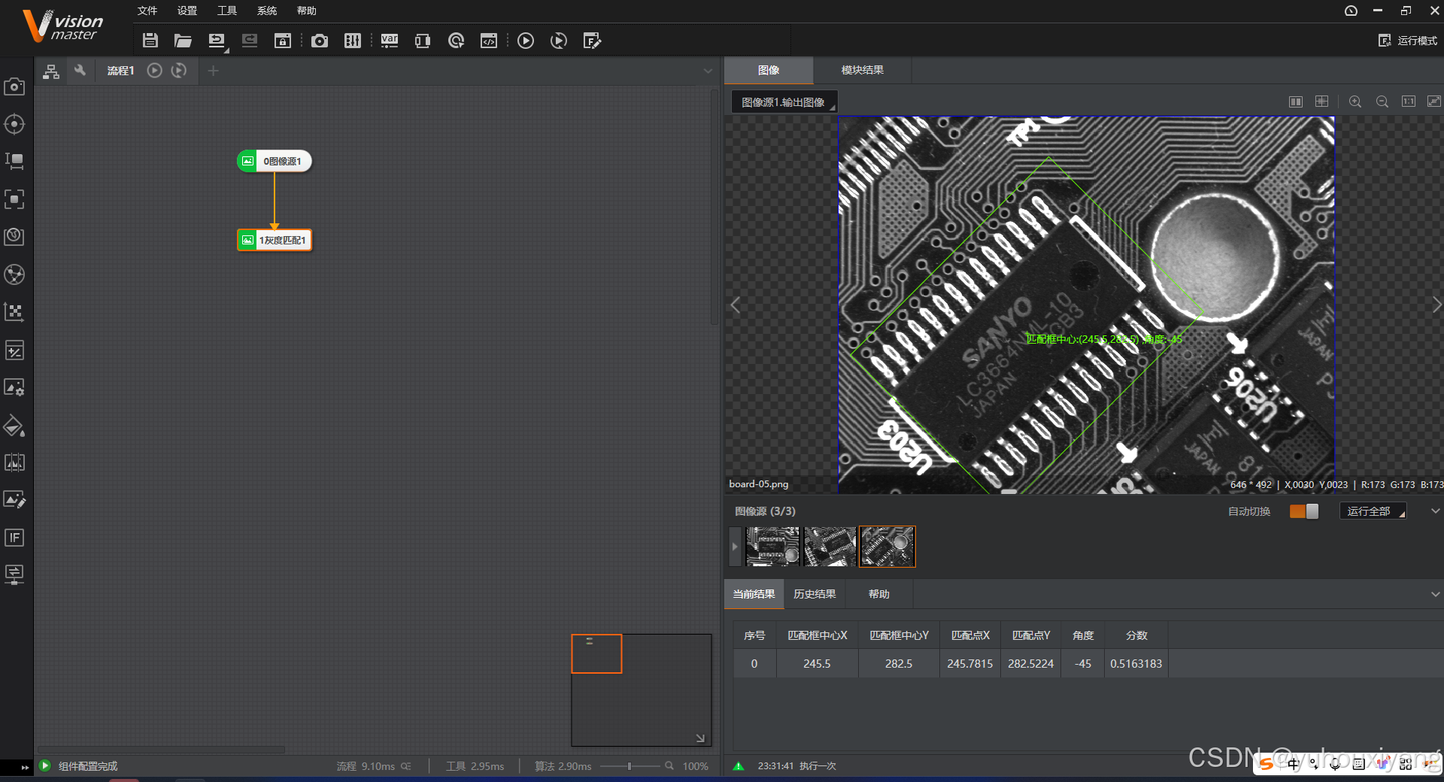Zoom in on the image view
The image size is (1444, 782).
(x=1355, y=102)
